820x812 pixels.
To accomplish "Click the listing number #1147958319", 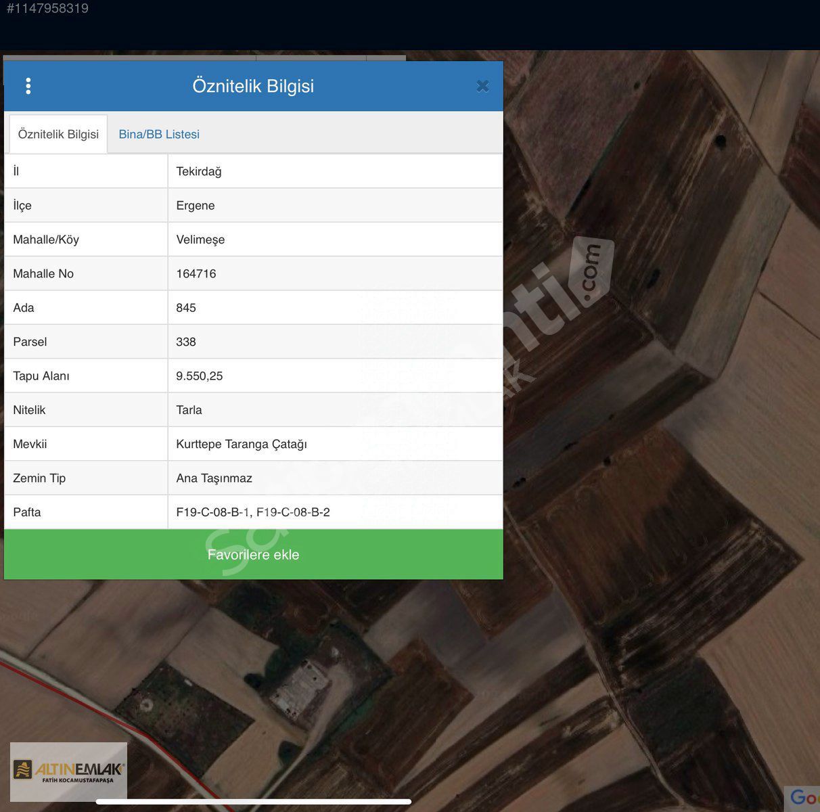I will [47, 9].
